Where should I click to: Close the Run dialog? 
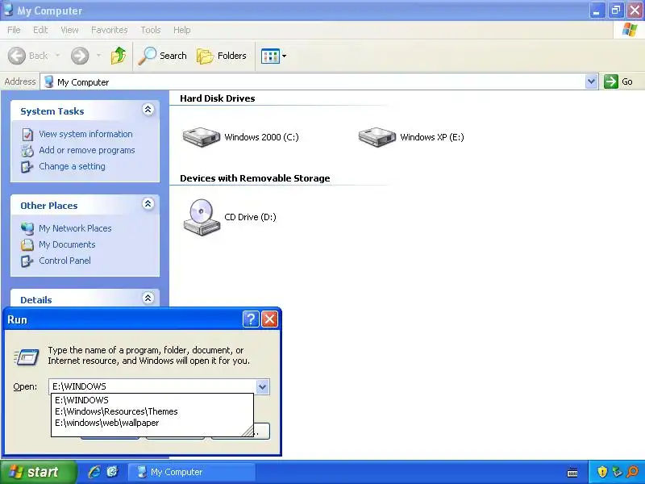pos(269,319)
